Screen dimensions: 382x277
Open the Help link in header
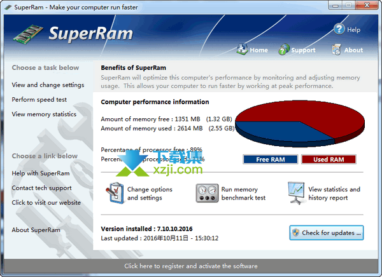(x=353, y=30)
